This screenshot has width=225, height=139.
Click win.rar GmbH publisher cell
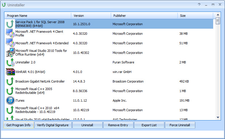point(122,72)
